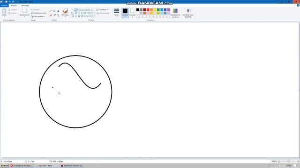Open the Taille line thickness dropdown
The image size is (300, 168).
point(117,13)
